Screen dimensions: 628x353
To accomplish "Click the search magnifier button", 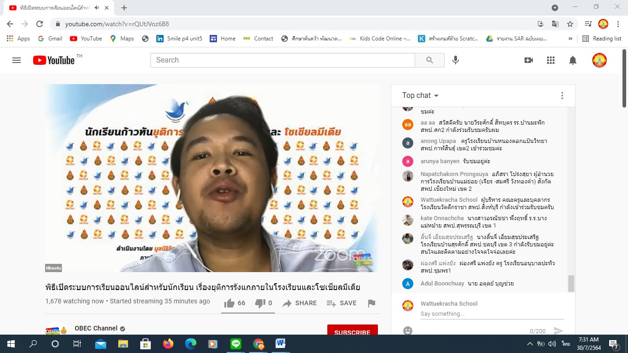I will point(429,60).
